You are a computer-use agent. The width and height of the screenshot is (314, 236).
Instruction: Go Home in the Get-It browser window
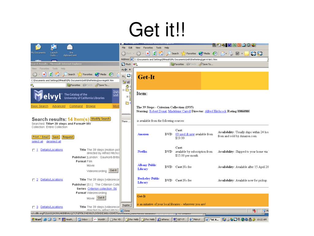161,53
